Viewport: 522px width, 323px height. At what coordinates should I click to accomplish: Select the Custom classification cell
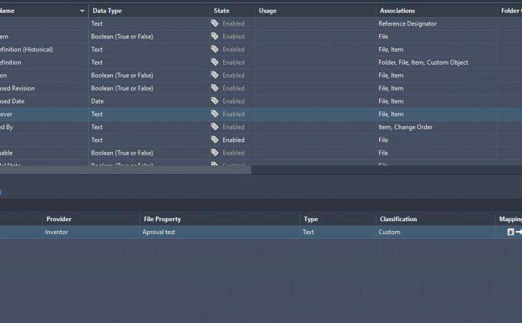390,232
